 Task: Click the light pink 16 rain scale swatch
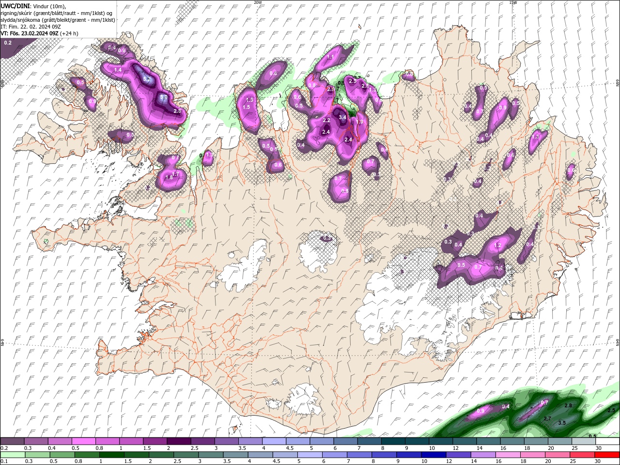(508, 455)
